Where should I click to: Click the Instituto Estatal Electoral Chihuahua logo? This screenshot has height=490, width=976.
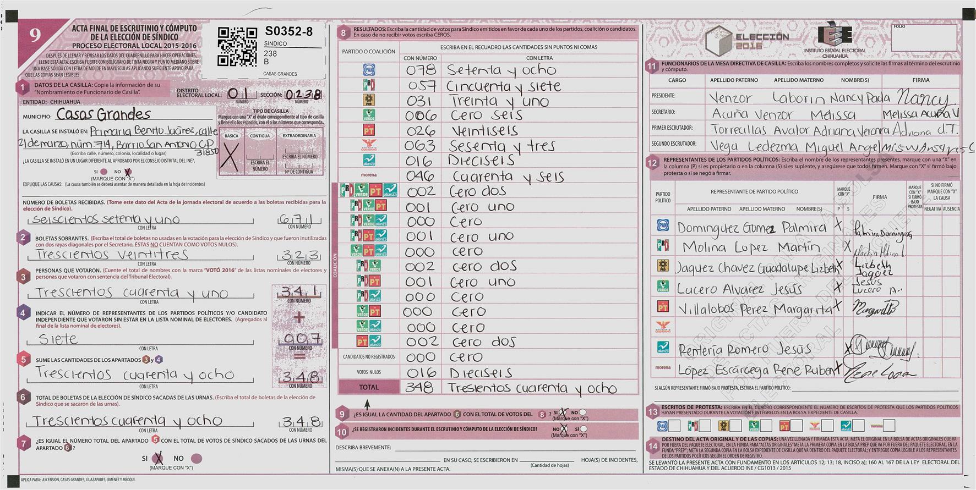pyautogui.click(x=835, y=39)
